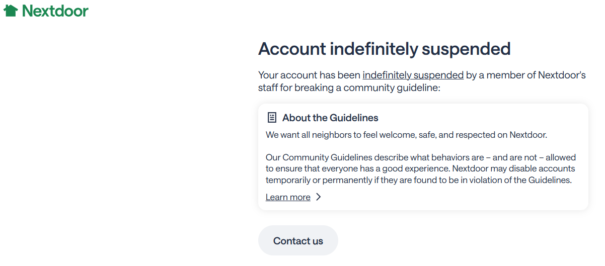This screenshot has width=605, height=266.
Task: Click the word "suspended" in the main heading
Action: [466, 49]
